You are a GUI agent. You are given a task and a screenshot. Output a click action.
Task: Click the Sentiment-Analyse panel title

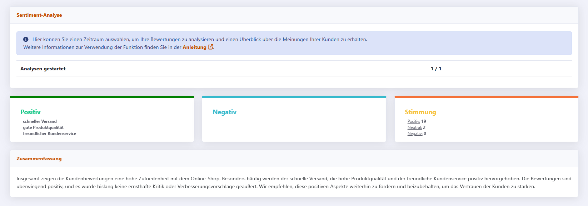[x=39, y=15]
